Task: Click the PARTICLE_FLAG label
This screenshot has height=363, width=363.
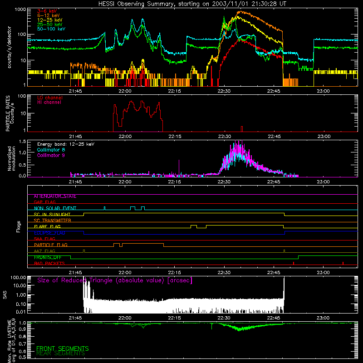Action: pyautogui.click(x=51, y=245)
